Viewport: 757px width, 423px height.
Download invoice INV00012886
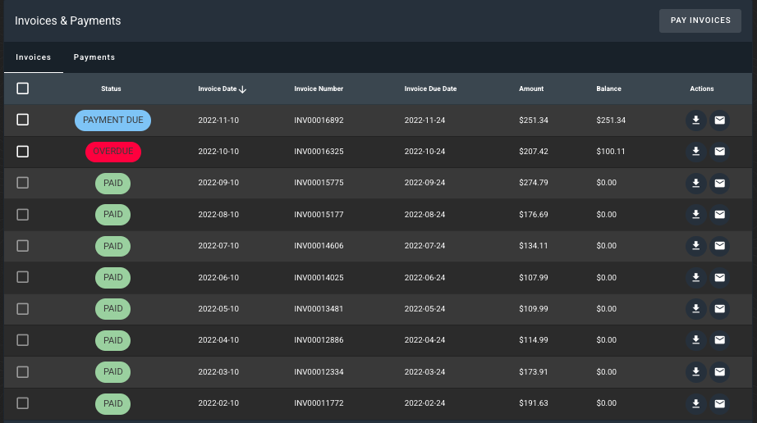tap(695, 340)
